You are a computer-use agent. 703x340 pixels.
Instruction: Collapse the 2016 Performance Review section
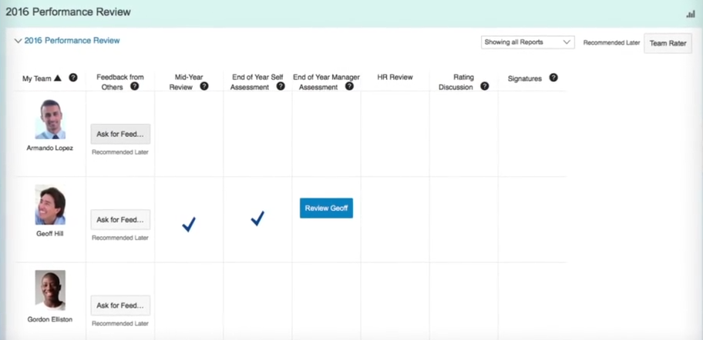[x=18, y=41]
